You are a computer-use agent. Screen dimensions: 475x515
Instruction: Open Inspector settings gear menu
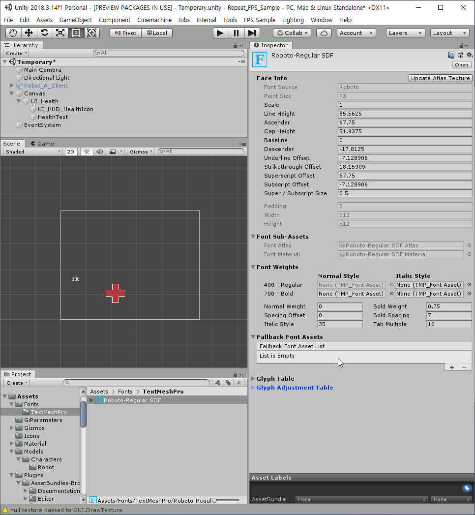(470, 55)
